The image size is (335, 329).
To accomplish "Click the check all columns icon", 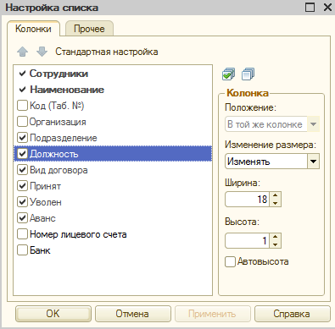I will [x=228, y=74].
